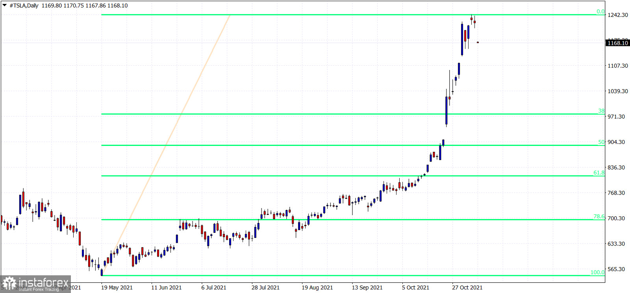Screen dimensions: 630x293
Task: Click the 904.30 price axis label
Action: 616,142
